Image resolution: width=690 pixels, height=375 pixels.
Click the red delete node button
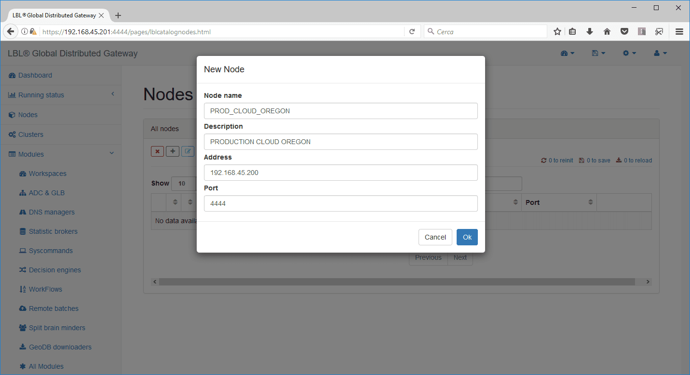pyautogui.click(x=157, y=151)
